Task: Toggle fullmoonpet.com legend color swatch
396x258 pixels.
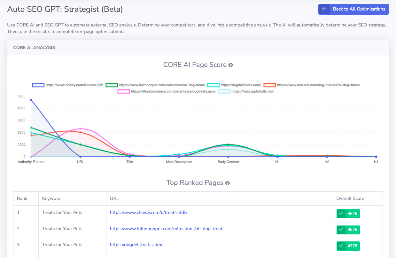Action: 112,85
